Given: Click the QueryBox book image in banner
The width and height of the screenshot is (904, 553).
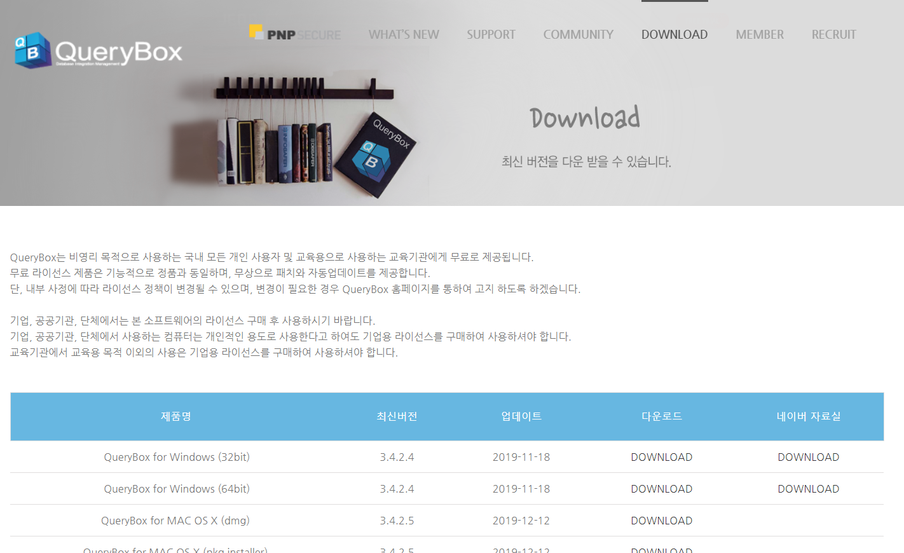Looking at the screenshot, I should [x=376, y=156].
